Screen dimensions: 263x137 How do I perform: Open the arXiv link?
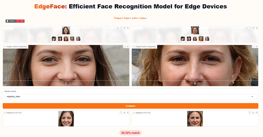135,18
